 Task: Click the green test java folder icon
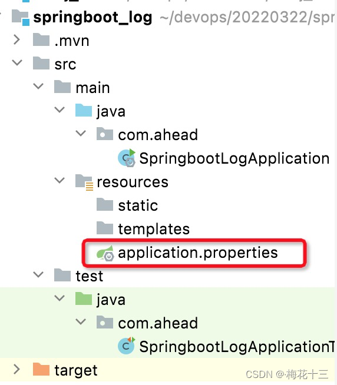click(84, 299)
